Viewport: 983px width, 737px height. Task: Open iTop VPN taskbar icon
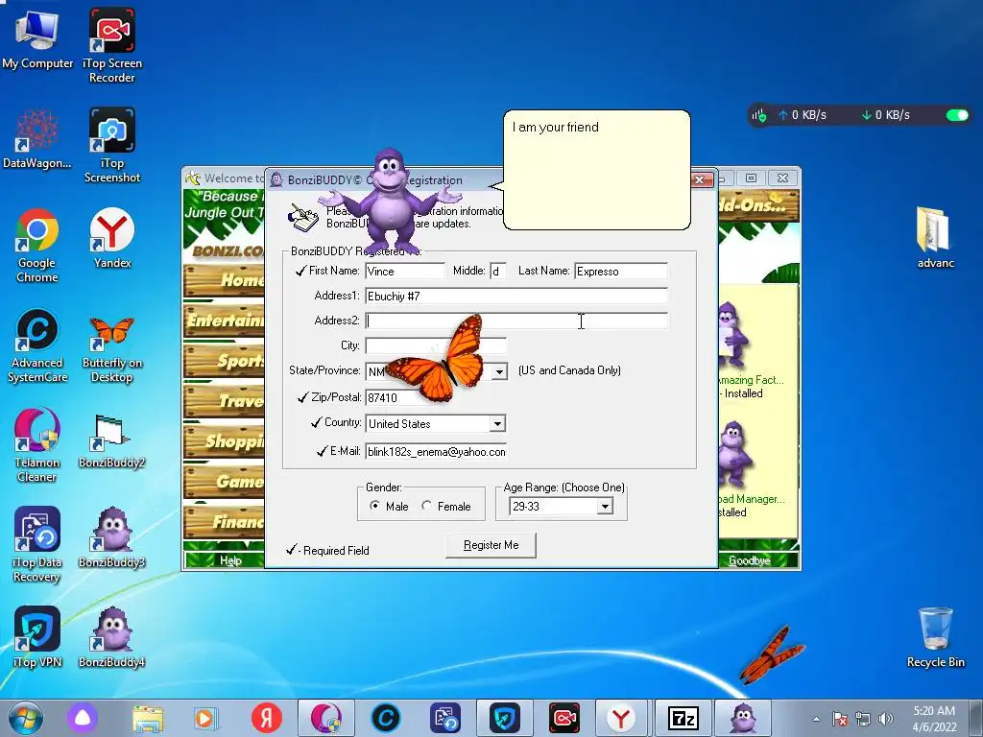(505, 718)
